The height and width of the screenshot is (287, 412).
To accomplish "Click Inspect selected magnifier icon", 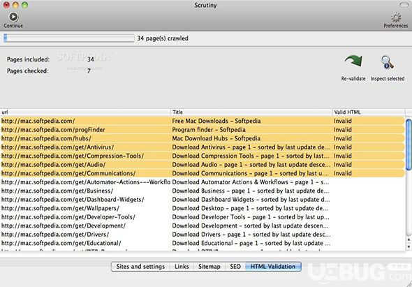I will [388, 63].
